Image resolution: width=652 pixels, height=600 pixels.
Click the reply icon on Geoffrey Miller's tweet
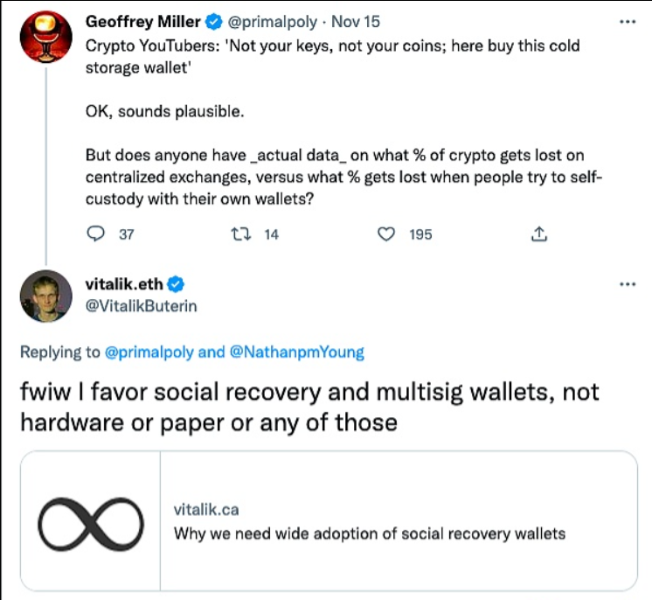pyautogui.click(x=97, y=234)
